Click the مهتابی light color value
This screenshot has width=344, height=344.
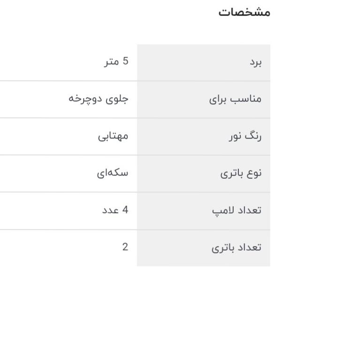pyautogui.click(x=113, y=136)
